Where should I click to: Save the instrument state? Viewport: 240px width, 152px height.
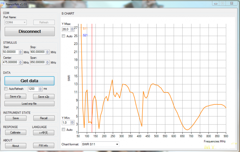16,118
